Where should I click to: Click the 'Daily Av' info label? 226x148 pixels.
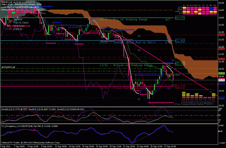coord(18,29)
